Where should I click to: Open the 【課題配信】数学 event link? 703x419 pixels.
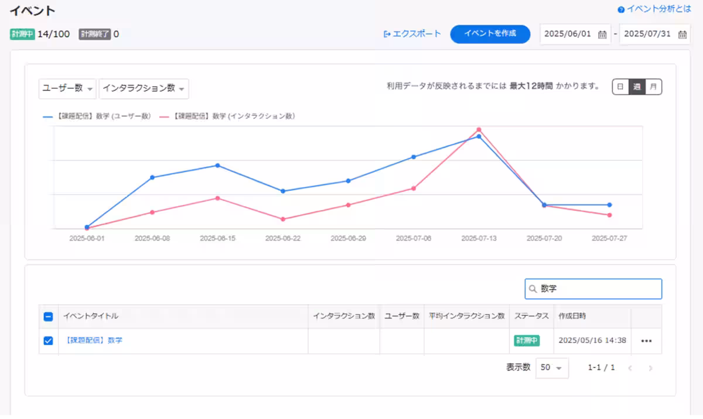click(x=95, y=340)
